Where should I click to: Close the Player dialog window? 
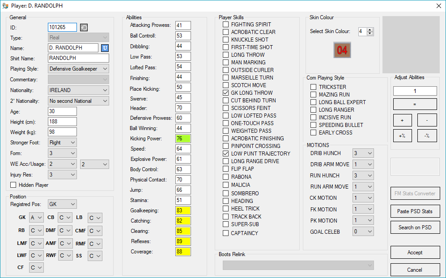tap(438, 6)
